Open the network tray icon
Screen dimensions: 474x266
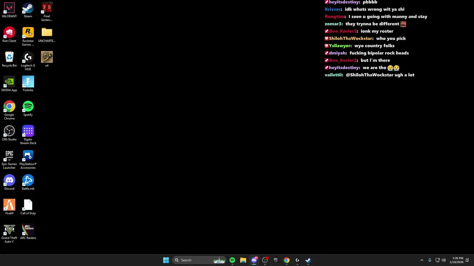coord(437,260)
